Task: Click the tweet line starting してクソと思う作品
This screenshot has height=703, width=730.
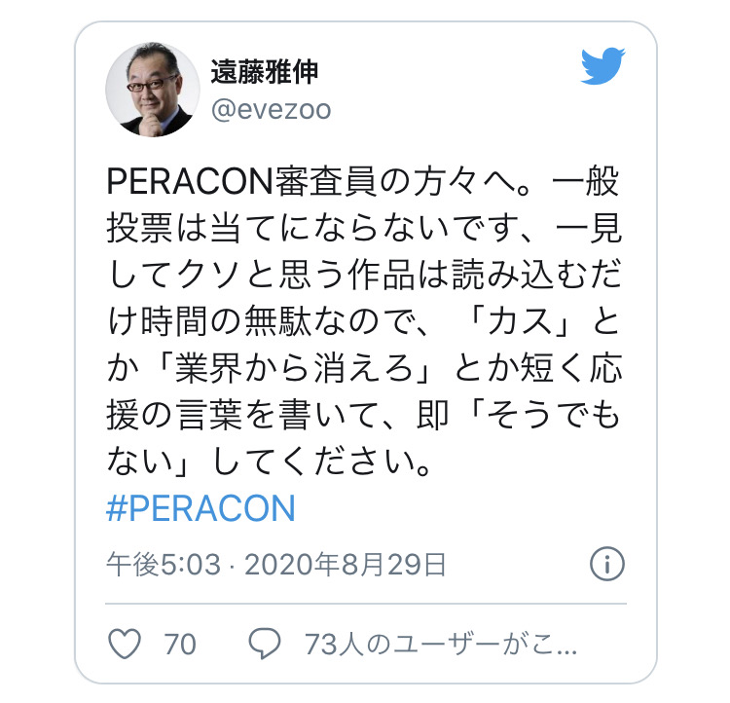Action: (364, 275)
